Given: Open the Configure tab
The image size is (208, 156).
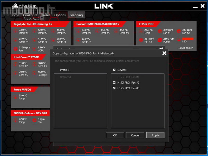Looking at the screenshot, I should (x=30, y=15).
